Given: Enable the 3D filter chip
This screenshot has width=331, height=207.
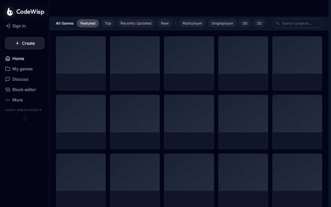Looking at the screenshot, I should 245,23.
